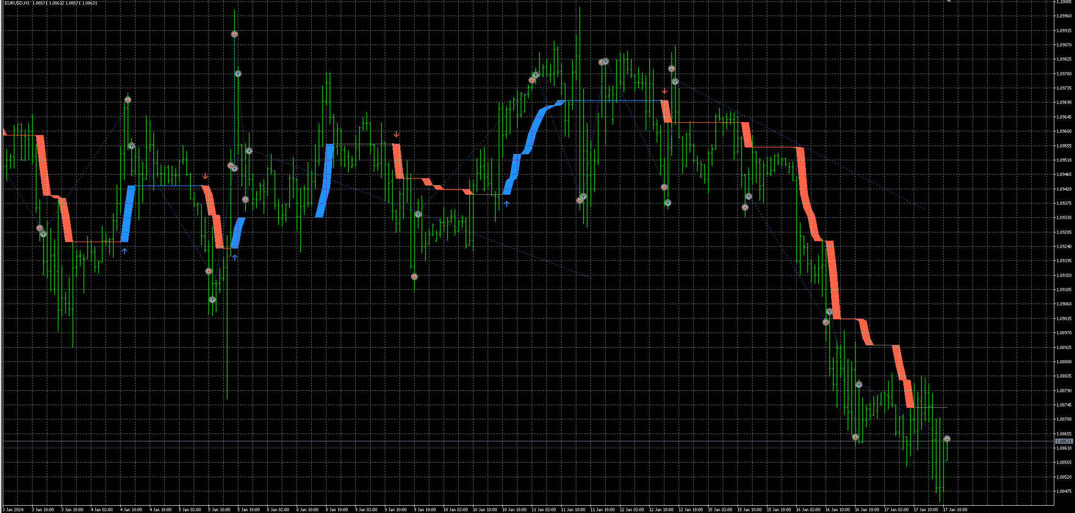Click the 17 Jan 18:00 time label
The height and width of the screenshot is (513, 1075).
pyautogui.click(x=955, y=510)
